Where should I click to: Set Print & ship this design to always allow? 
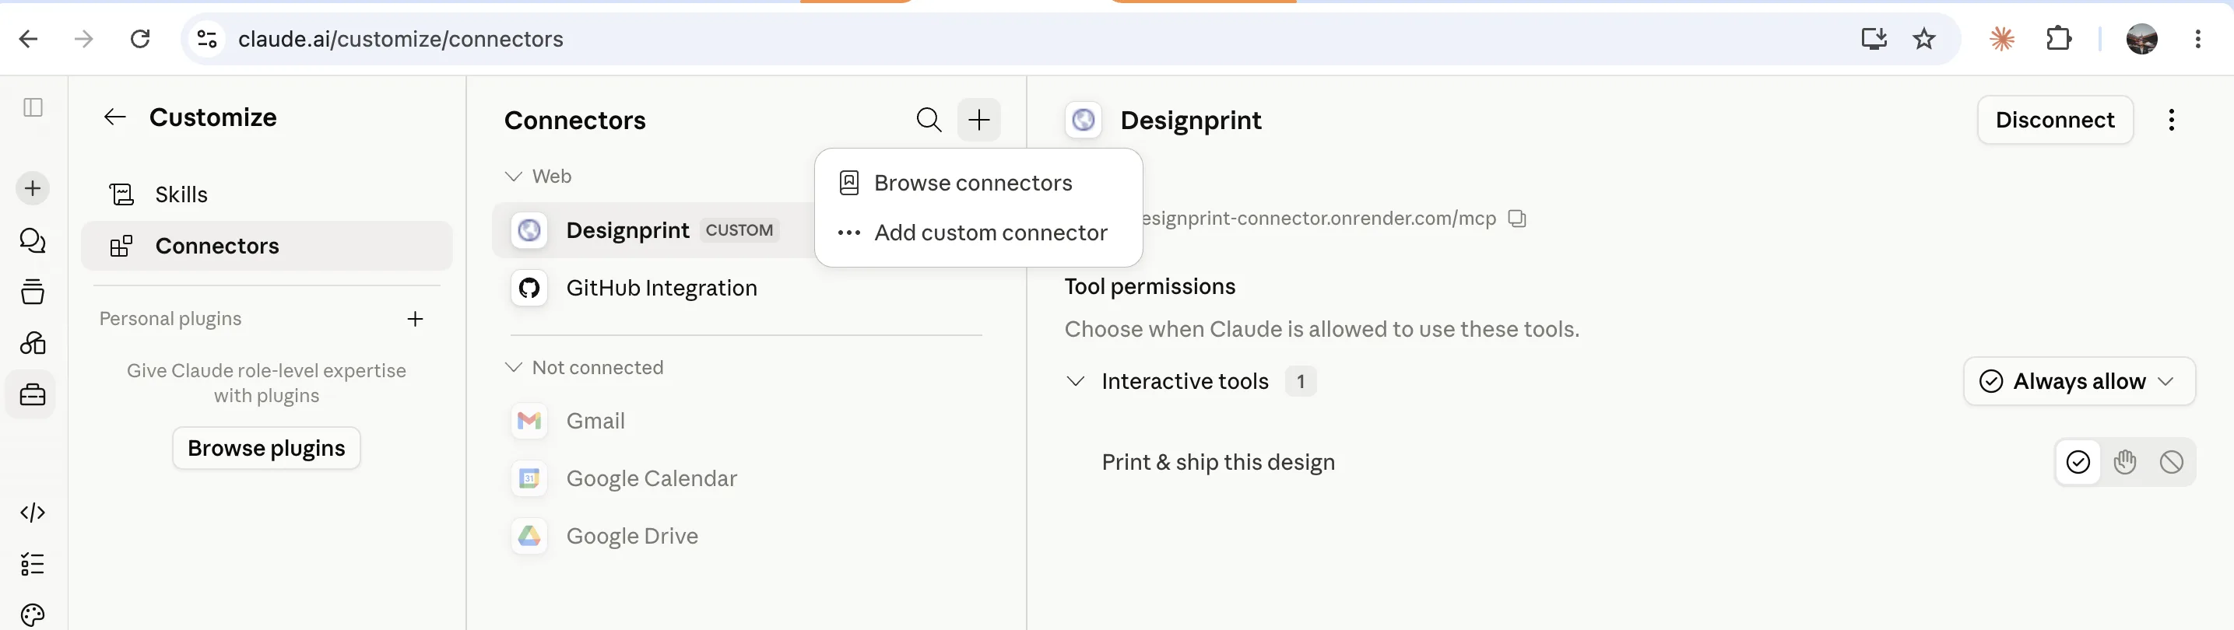[2078, 462]
